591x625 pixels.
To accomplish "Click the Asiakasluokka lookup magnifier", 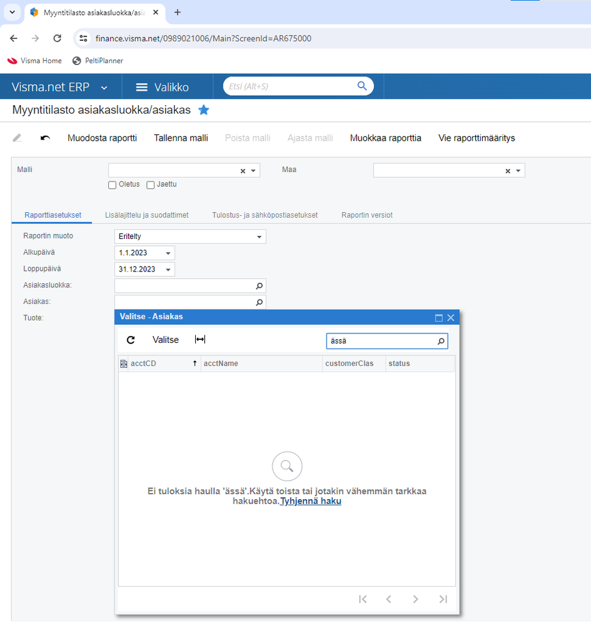I will [x=259, y=286].
